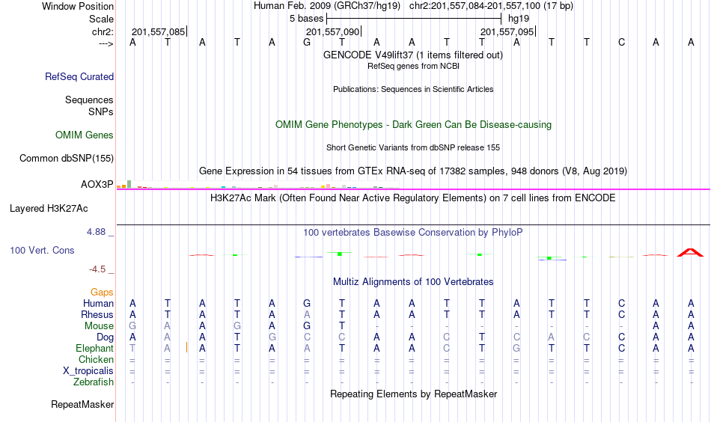711x422 pixels.
Task: Click the H3K27Ac Mark track title
Action: [413, 198]
